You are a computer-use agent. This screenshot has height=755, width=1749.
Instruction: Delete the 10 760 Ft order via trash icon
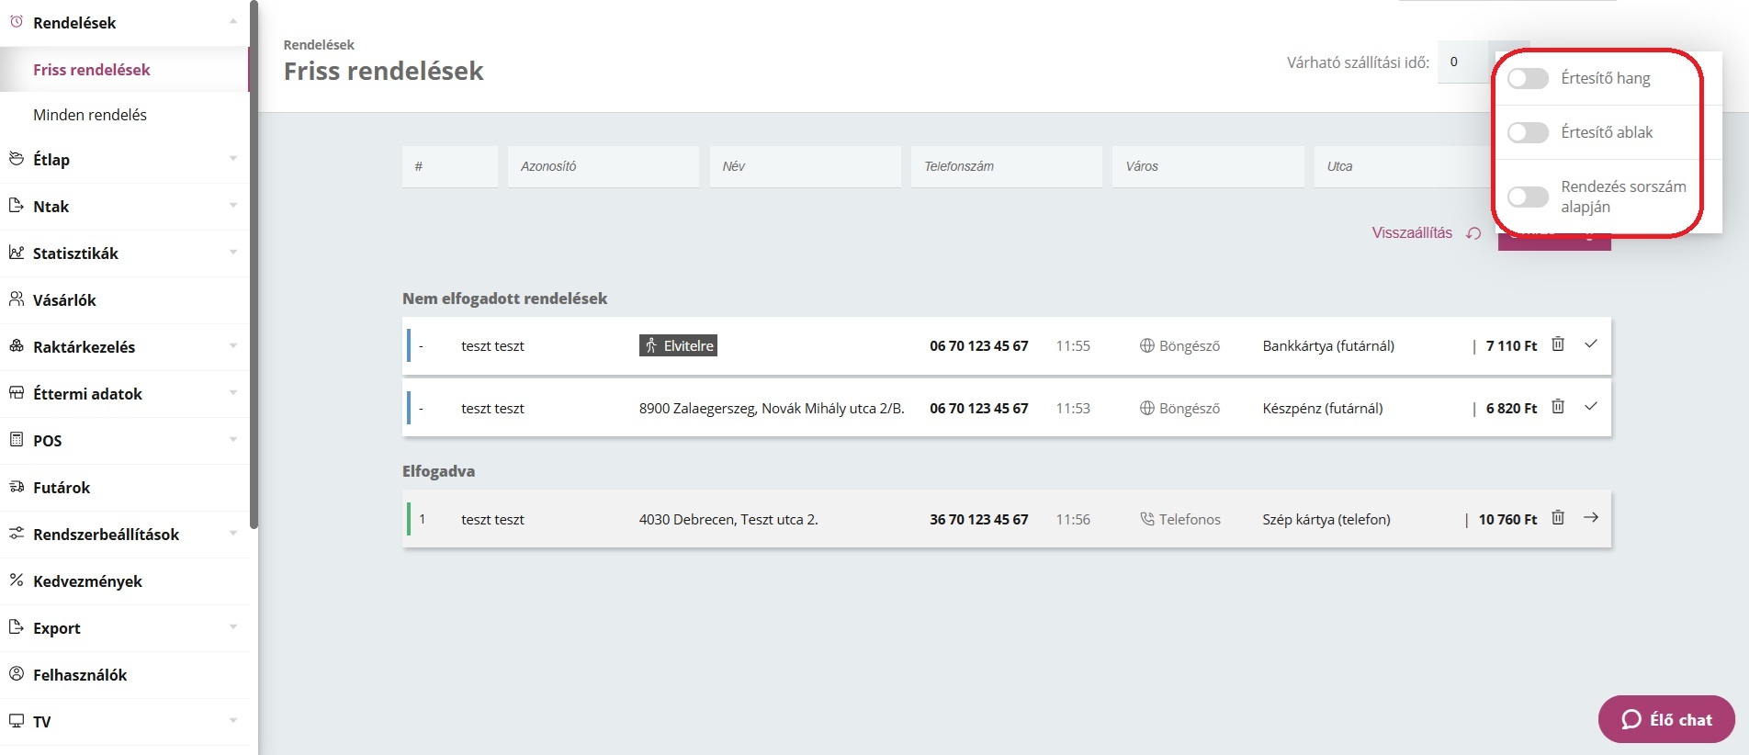tap(1558, 518)
